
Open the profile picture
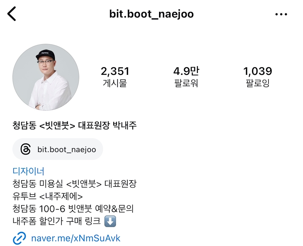tap(46, 77)
